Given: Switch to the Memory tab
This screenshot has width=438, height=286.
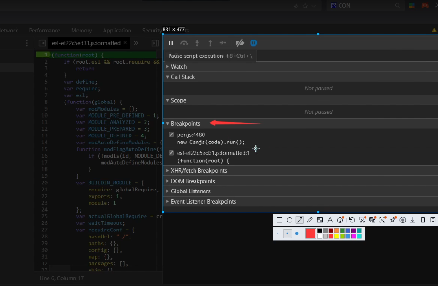Looking at the screenshot, I should click(x=81, y=31).
